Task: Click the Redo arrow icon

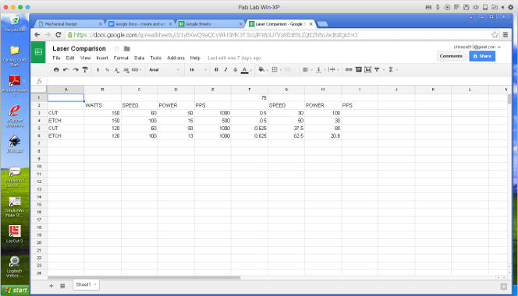Action: pos(76,69)
